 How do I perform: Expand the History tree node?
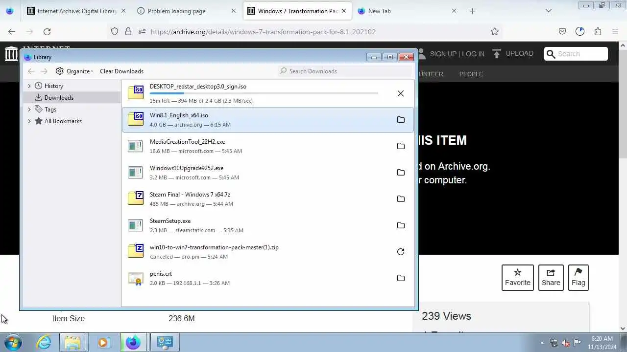pyautogui.click(x=29, y=86)
